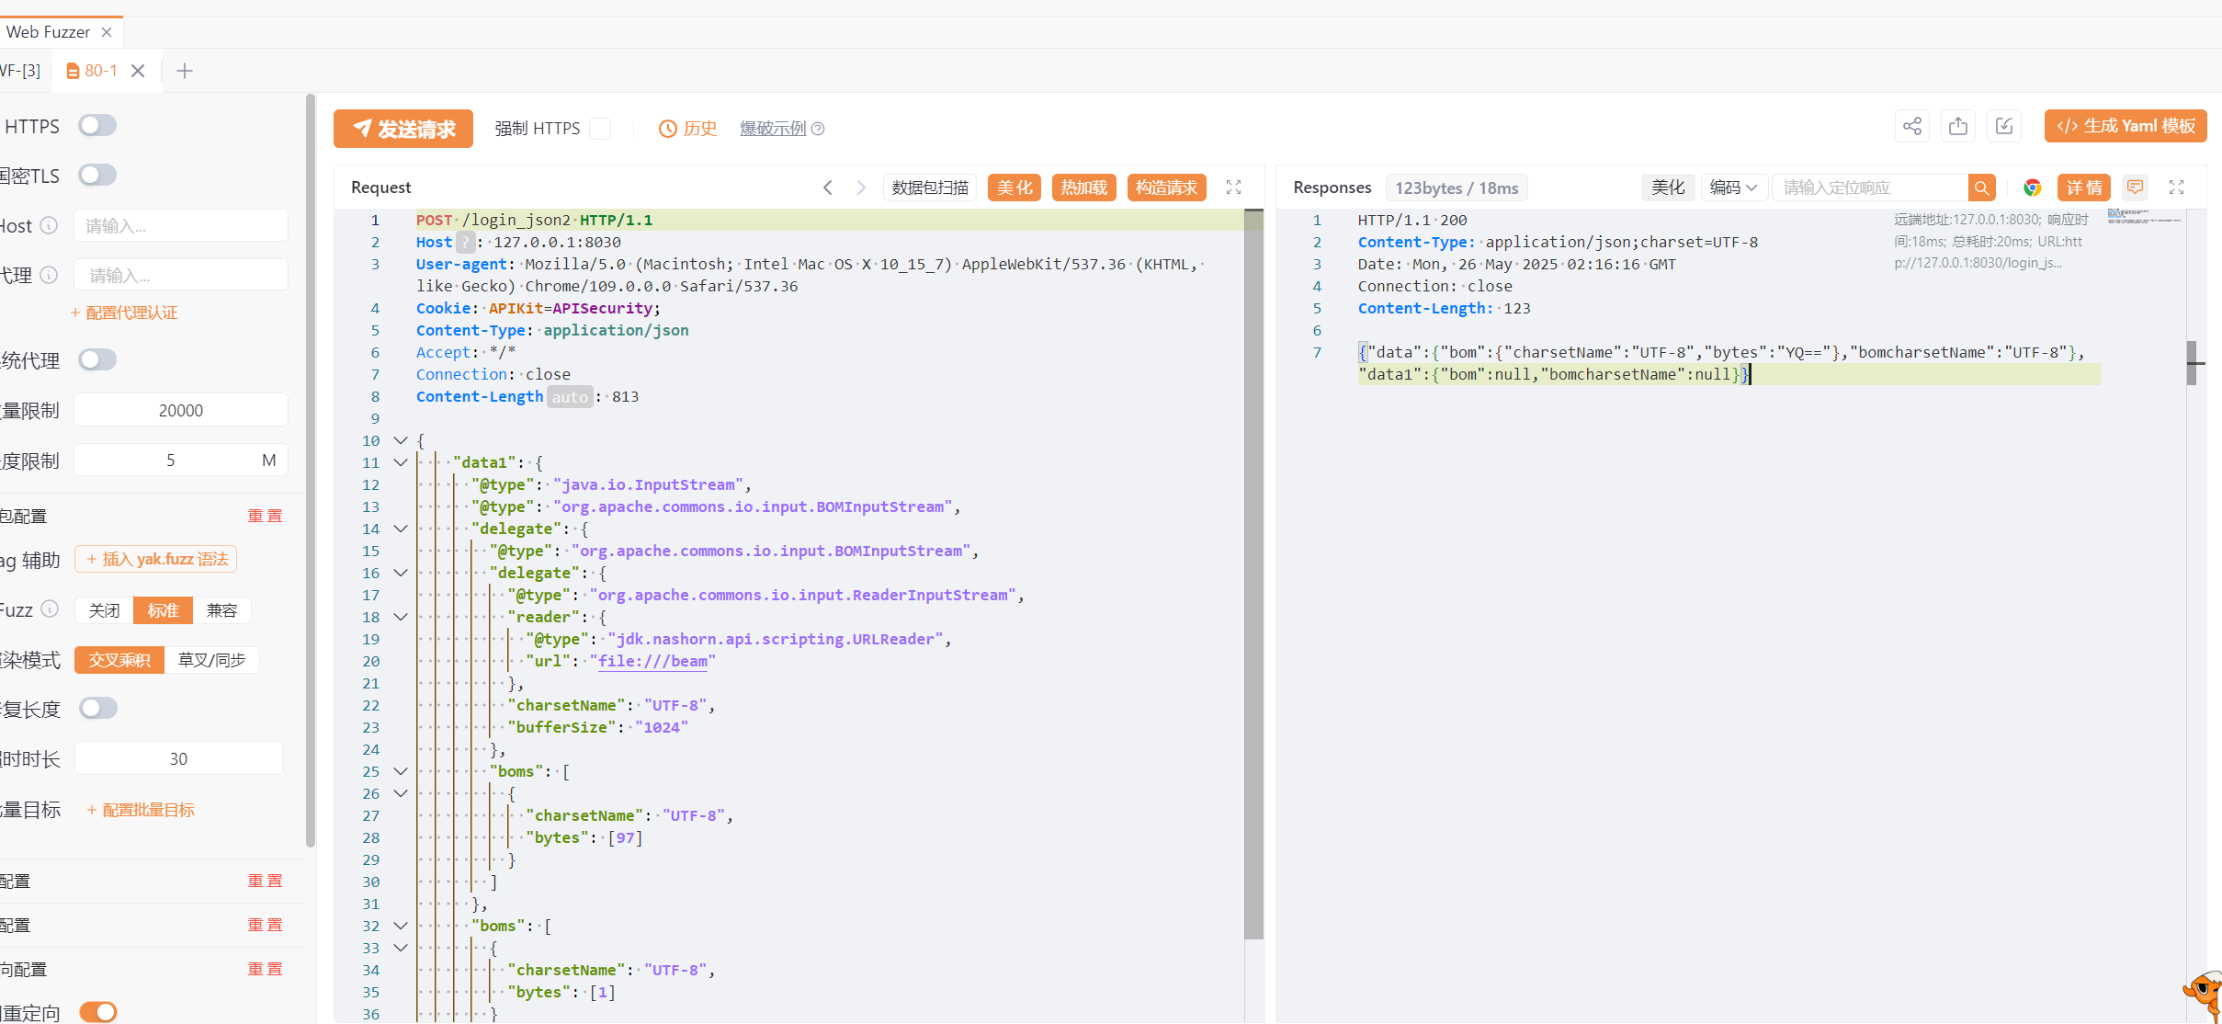Viewport: 2222px width, 1024px height.
Task: Collapse the JSON root at line 10
Action: (401, 440)
